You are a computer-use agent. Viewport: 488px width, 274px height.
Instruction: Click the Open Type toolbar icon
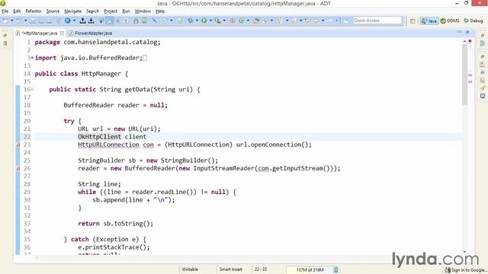256,21
